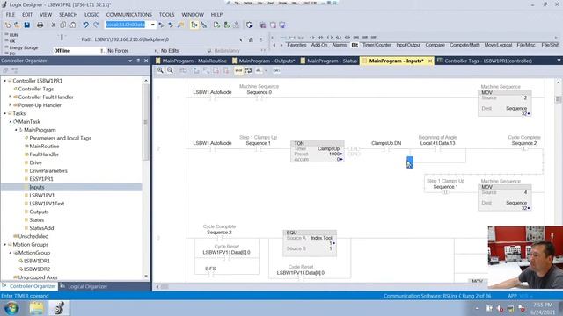This screenshot has height=316, width=563.
Task: Click the Verify Controller icon
Action: click(x=227, y=25)
